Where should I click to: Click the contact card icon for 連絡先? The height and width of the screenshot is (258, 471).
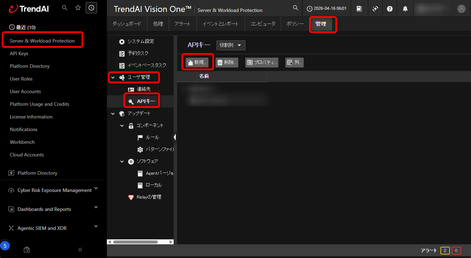[131, 89]
